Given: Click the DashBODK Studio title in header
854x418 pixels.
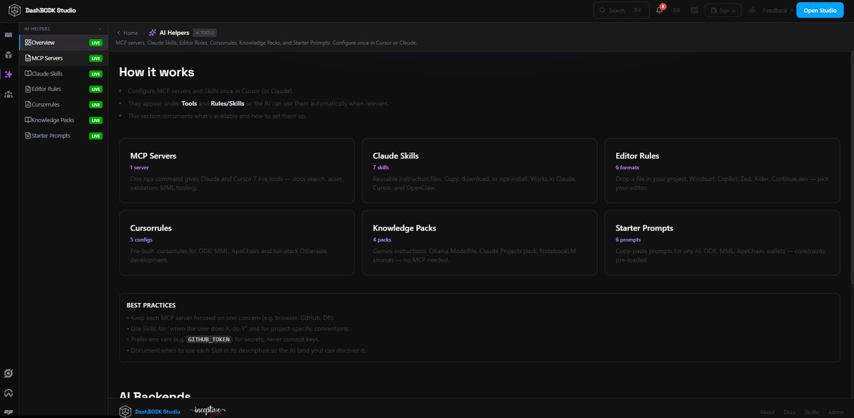Looking at the screenshot, I should (x=51, y=11).
